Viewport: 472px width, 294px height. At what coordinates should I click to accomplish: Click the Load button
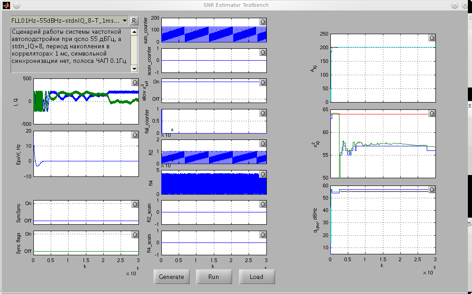click(x=256, y=277)
